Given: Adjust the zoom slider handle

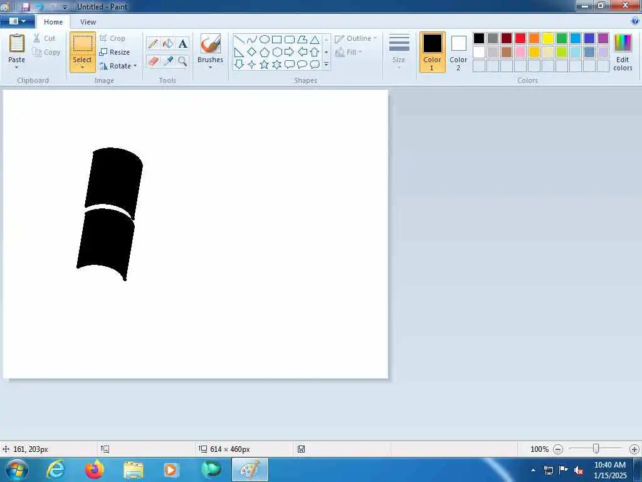Looking at the screenshot, I should [x=596, y=449].
